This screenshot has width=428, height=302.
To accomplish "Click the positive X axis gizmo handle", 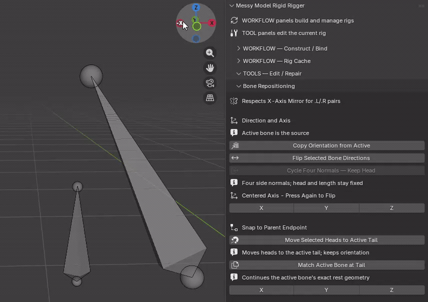I will point(212,23).
